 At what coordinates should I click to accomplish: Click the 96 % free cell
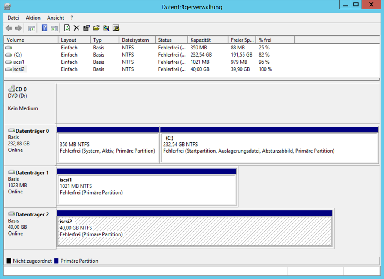(264, 62)
